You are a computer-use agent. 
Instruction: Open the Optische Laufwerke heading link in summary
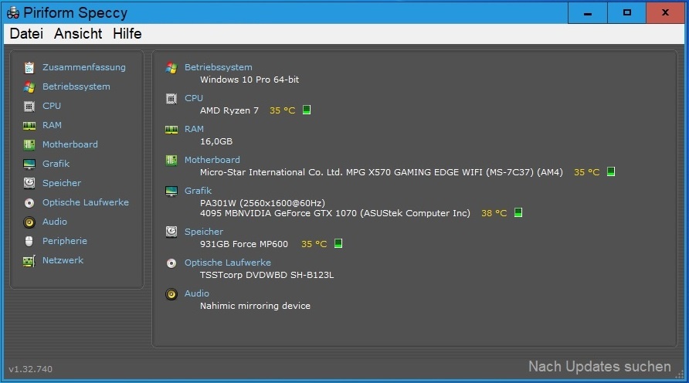coord(228,263)
